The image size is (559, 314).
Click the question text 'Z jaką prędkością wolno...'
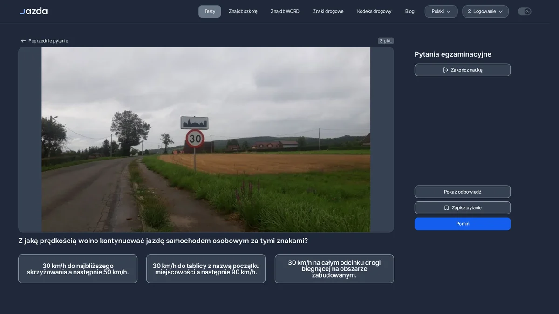(163, 241)
